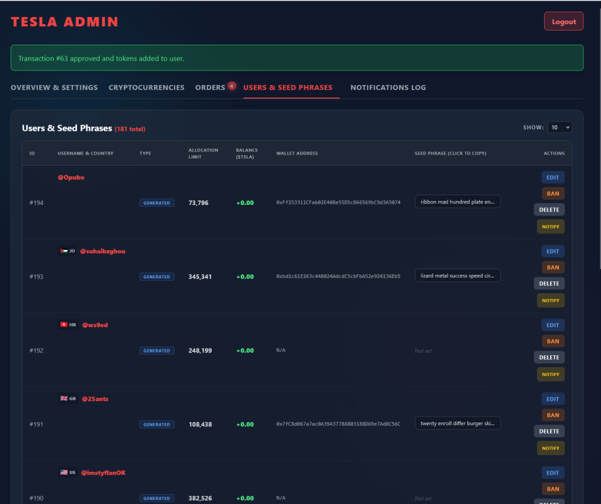Click the GENERATED badge for user #191
The height and width of the screenshot is (504, 601).
click(157, 424)
